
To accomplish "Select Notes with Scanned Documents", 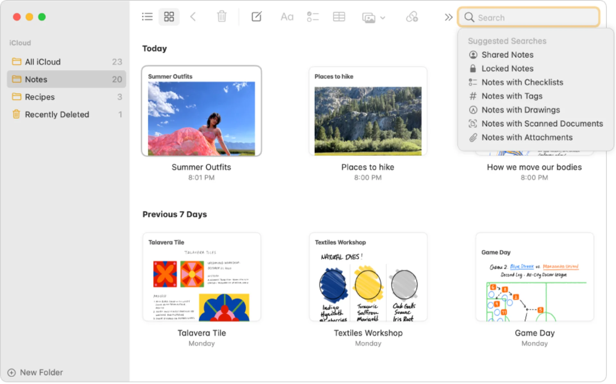I will [x=542, y=123].
